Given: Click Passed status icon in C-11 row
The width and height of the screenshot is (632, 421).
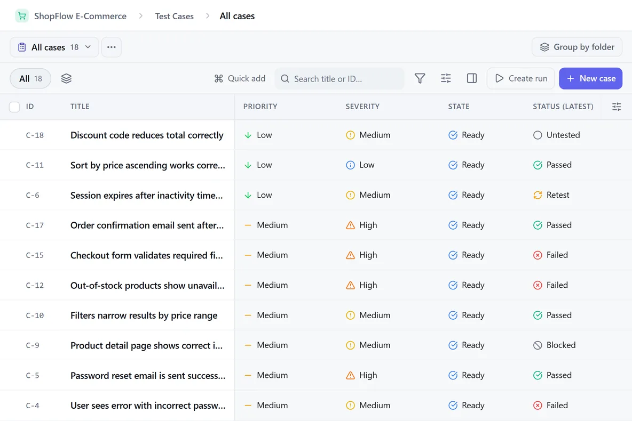Looking at the screenshot, I should [538, 165].
